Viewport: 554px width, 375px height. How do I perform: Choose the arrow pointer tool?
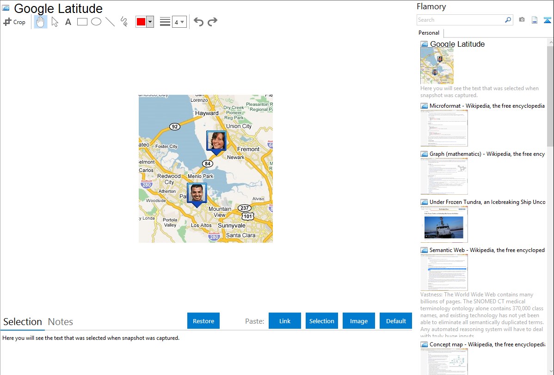pos(55,22)
